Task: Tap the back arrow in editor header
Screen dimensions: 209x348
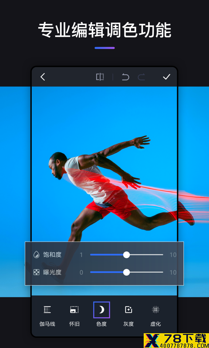Action: pos(43,77)
